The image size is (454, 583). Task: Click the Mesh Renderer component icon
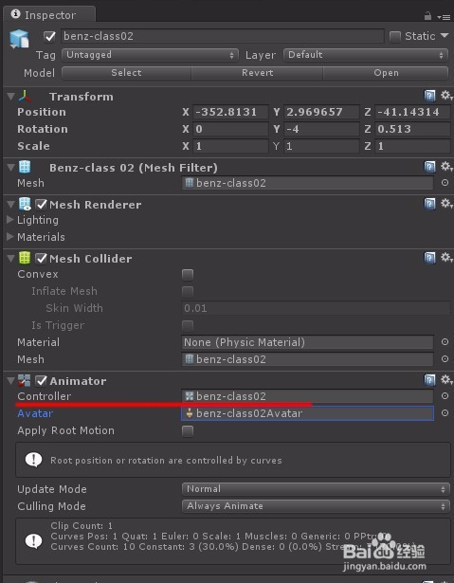point(25,204)
